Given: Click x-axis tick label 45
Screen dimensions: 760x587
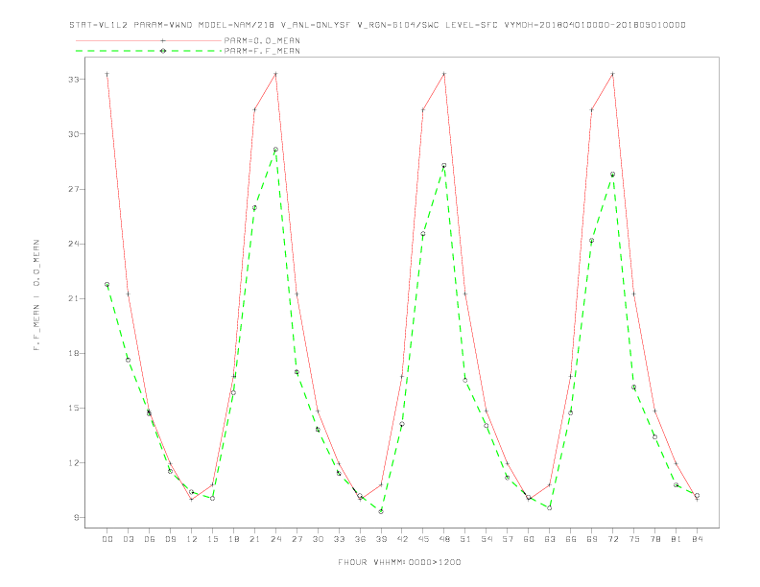Looking at the screenshot, I should point(423,539).
